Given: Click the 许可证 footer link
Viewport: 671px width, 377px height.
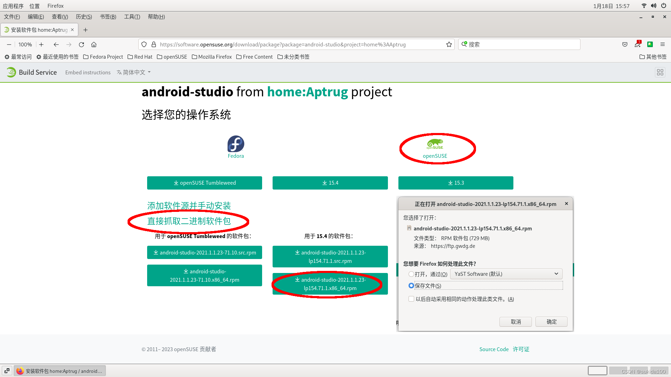Looking at the screenshot, I should click(x=521, y=349).
